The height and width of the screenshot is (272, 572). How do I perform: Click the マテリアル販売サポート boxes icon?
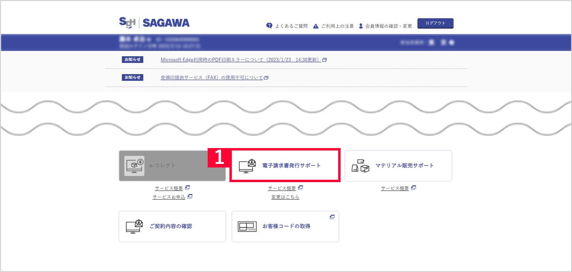coord(360,166)
